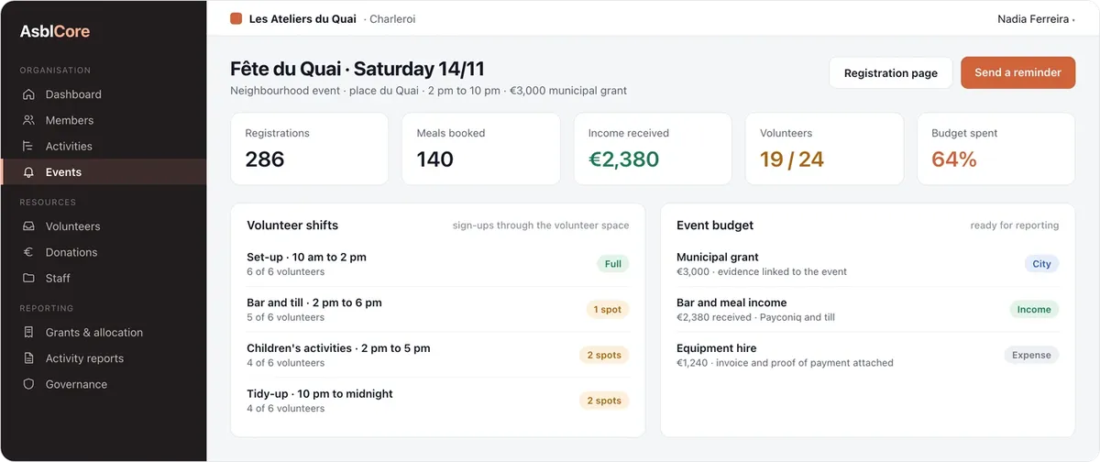Click 'sign-ups through the volunteer space' note
This screenshot has width=1100, height=462.
coord(541,225)
